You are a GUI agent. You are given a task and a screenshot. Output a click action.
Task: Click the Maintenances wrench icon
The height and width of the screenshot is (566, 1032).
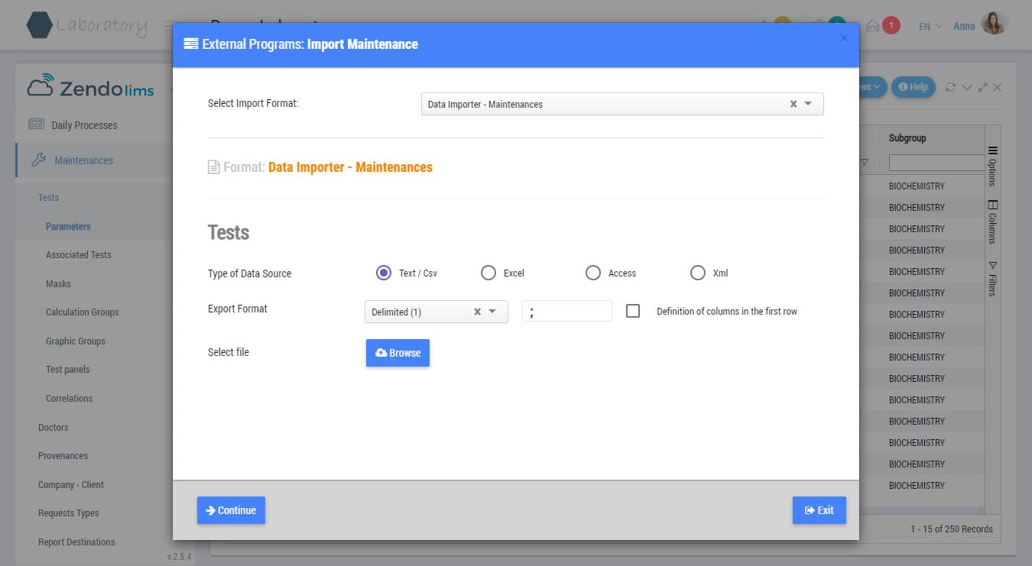click(38, 160)
